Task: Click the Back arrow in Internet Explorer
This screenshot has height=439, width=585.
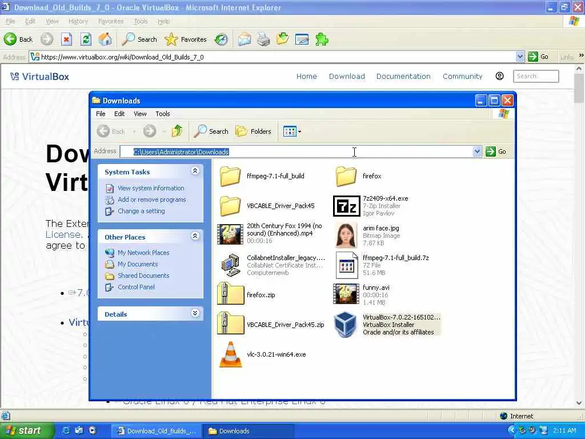Action: coord(10,39)
